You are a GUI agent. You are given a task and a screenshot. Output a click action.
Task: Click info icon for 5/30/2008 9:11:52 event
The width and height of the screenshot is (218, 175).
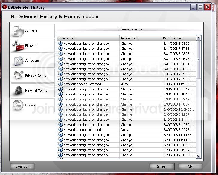pos(60,89)
